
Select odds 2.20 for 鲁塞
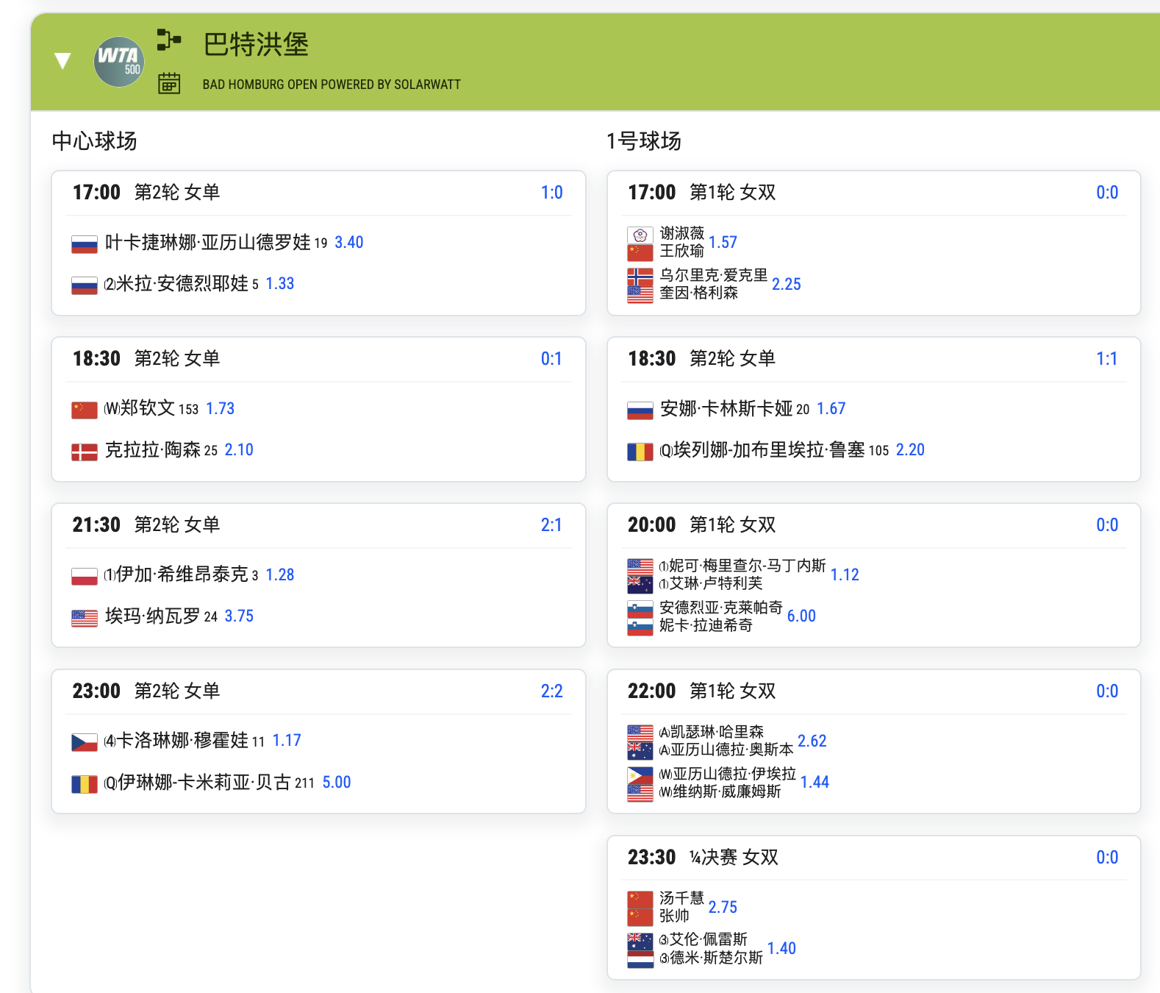click(910, 449)
